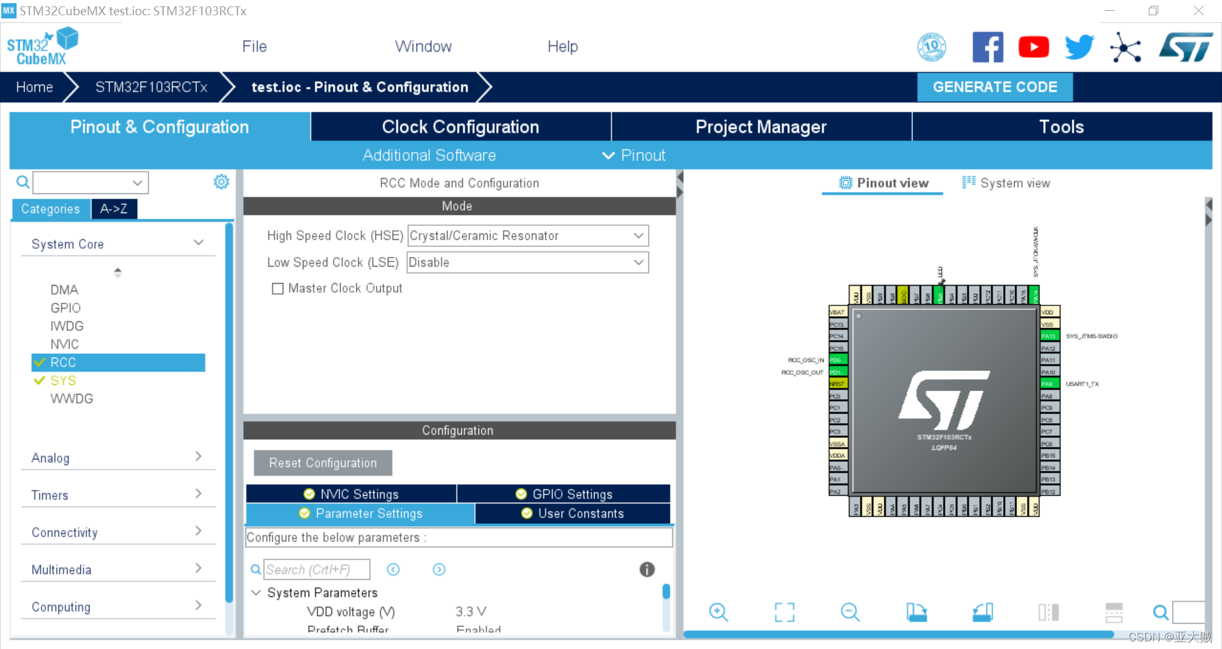
Task: Click the GENERATE CODE button
Action: [995, 87]
